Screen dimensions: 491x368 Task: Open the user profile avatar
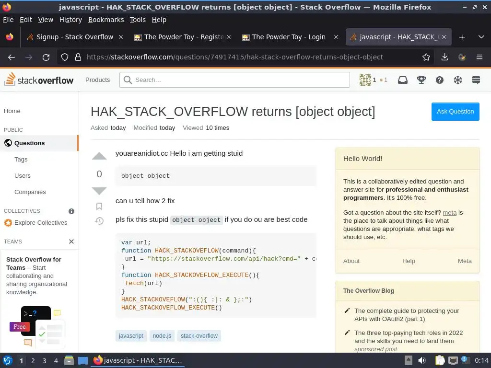(365, 80)
